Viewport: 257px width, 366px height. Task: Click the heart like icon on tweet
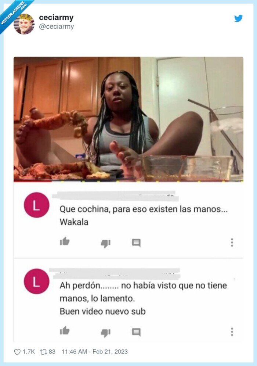17,352
